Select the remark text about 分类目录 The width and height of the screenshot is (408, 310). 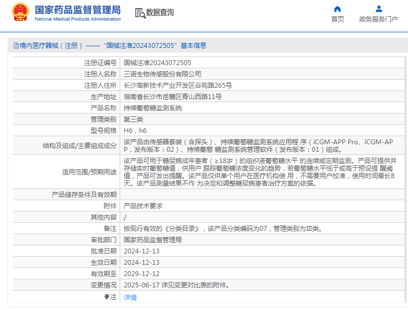[x=223, y=229]
